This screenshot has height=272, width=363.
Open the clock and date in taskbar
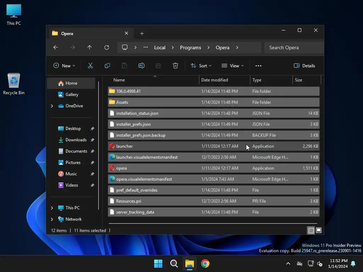click(x=338, y=263)
